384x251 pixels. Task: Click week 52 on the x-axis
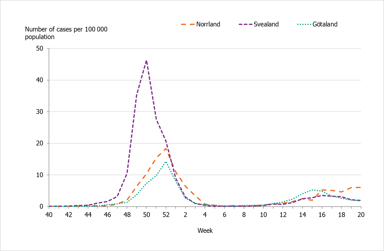point(166,215)
